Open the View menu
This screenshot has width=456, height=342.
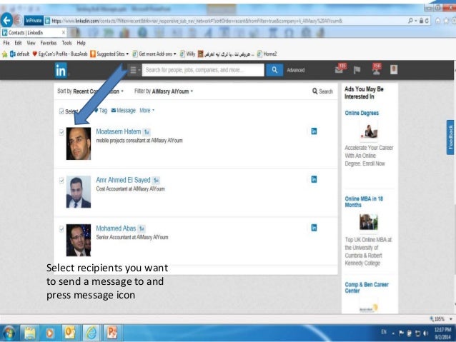tap(31, 43)
